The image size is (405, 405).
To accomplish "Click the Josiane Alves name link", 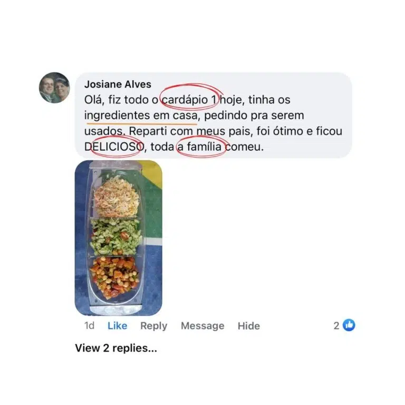I will click(x=118, y=84).
